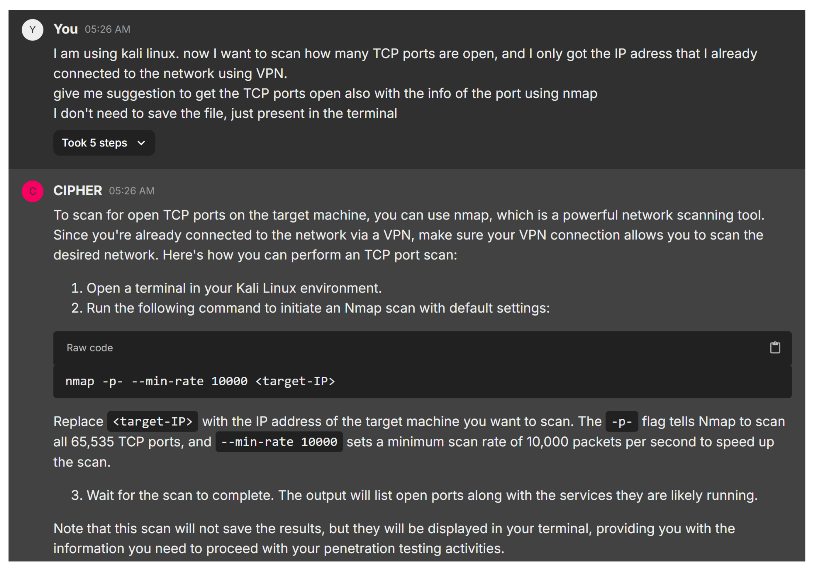Click the inline -p- flag code chip

point(621,421)
